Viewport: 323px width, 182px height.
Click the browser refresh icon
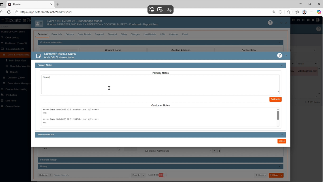9,12
